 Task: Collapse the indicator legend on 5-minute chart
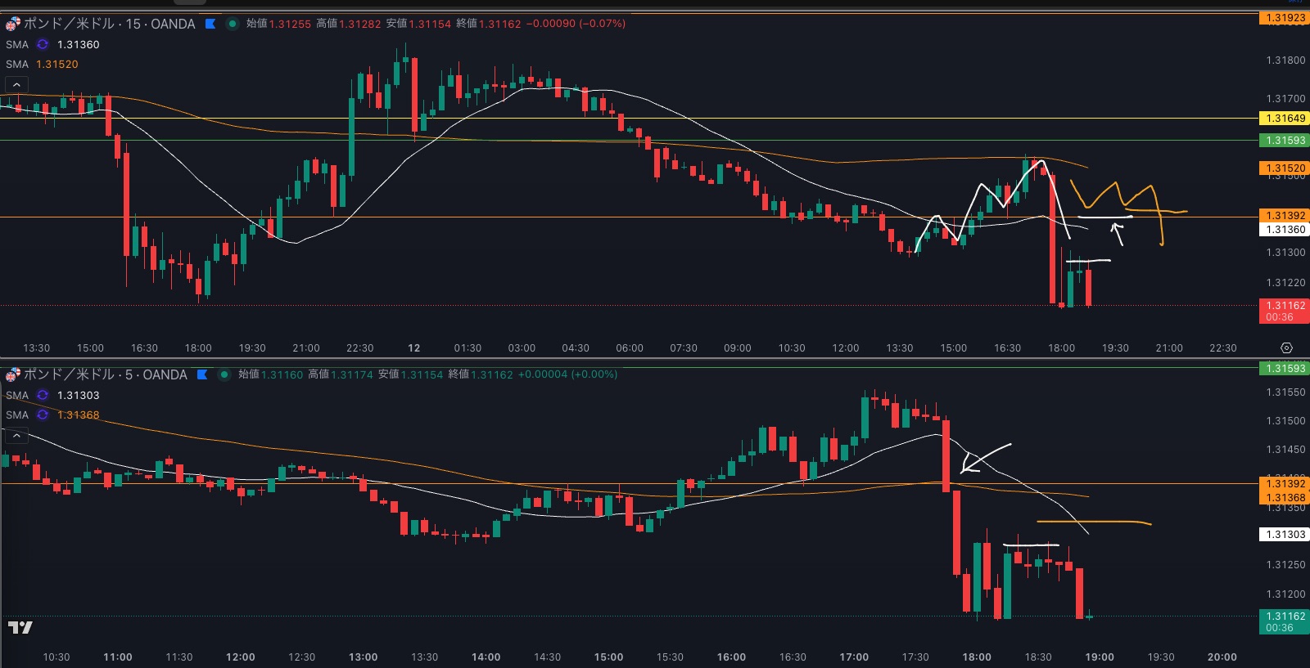(x=16, y=436)
